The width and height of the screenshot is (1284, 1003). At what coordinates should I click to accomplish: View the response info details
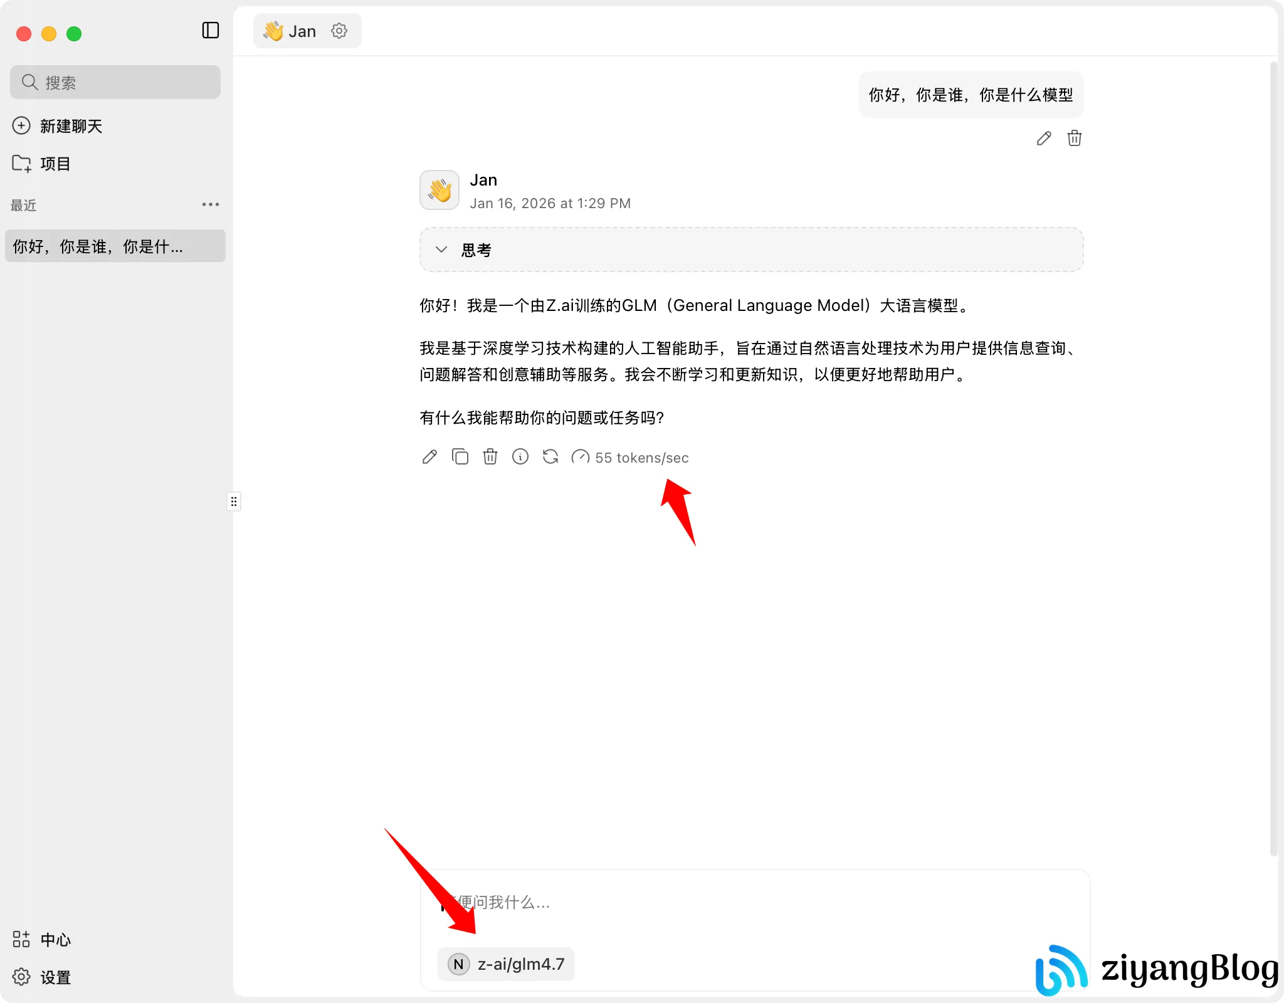click(x=520, y=457)
